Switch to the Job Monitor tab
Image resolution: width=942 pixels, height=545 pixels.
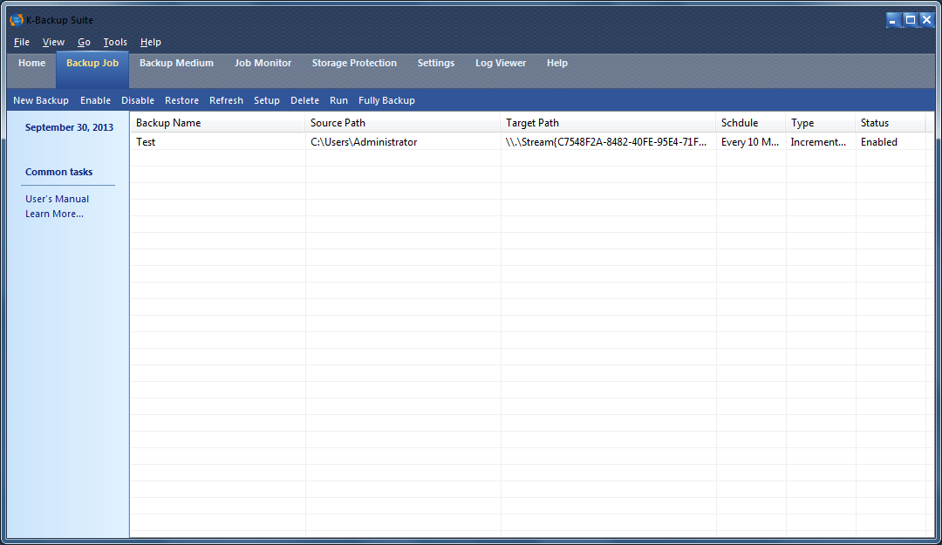click(263, 63)
